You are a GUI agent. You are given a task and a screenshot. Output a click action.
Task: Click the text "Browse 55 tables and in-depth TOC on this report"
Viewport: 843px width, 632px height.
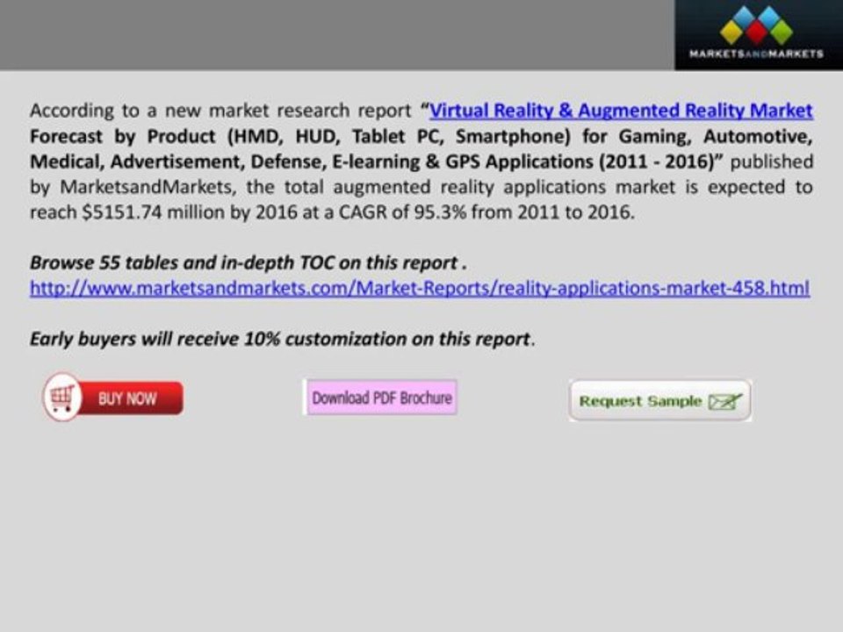click(243, 262)
